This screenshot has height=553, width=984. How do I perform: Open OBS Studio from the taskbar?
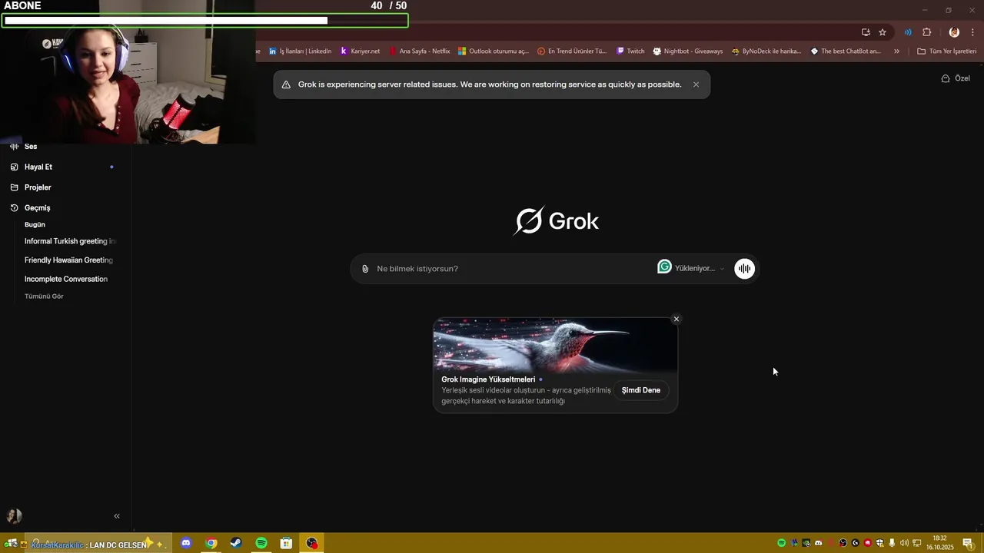point(311,543)
